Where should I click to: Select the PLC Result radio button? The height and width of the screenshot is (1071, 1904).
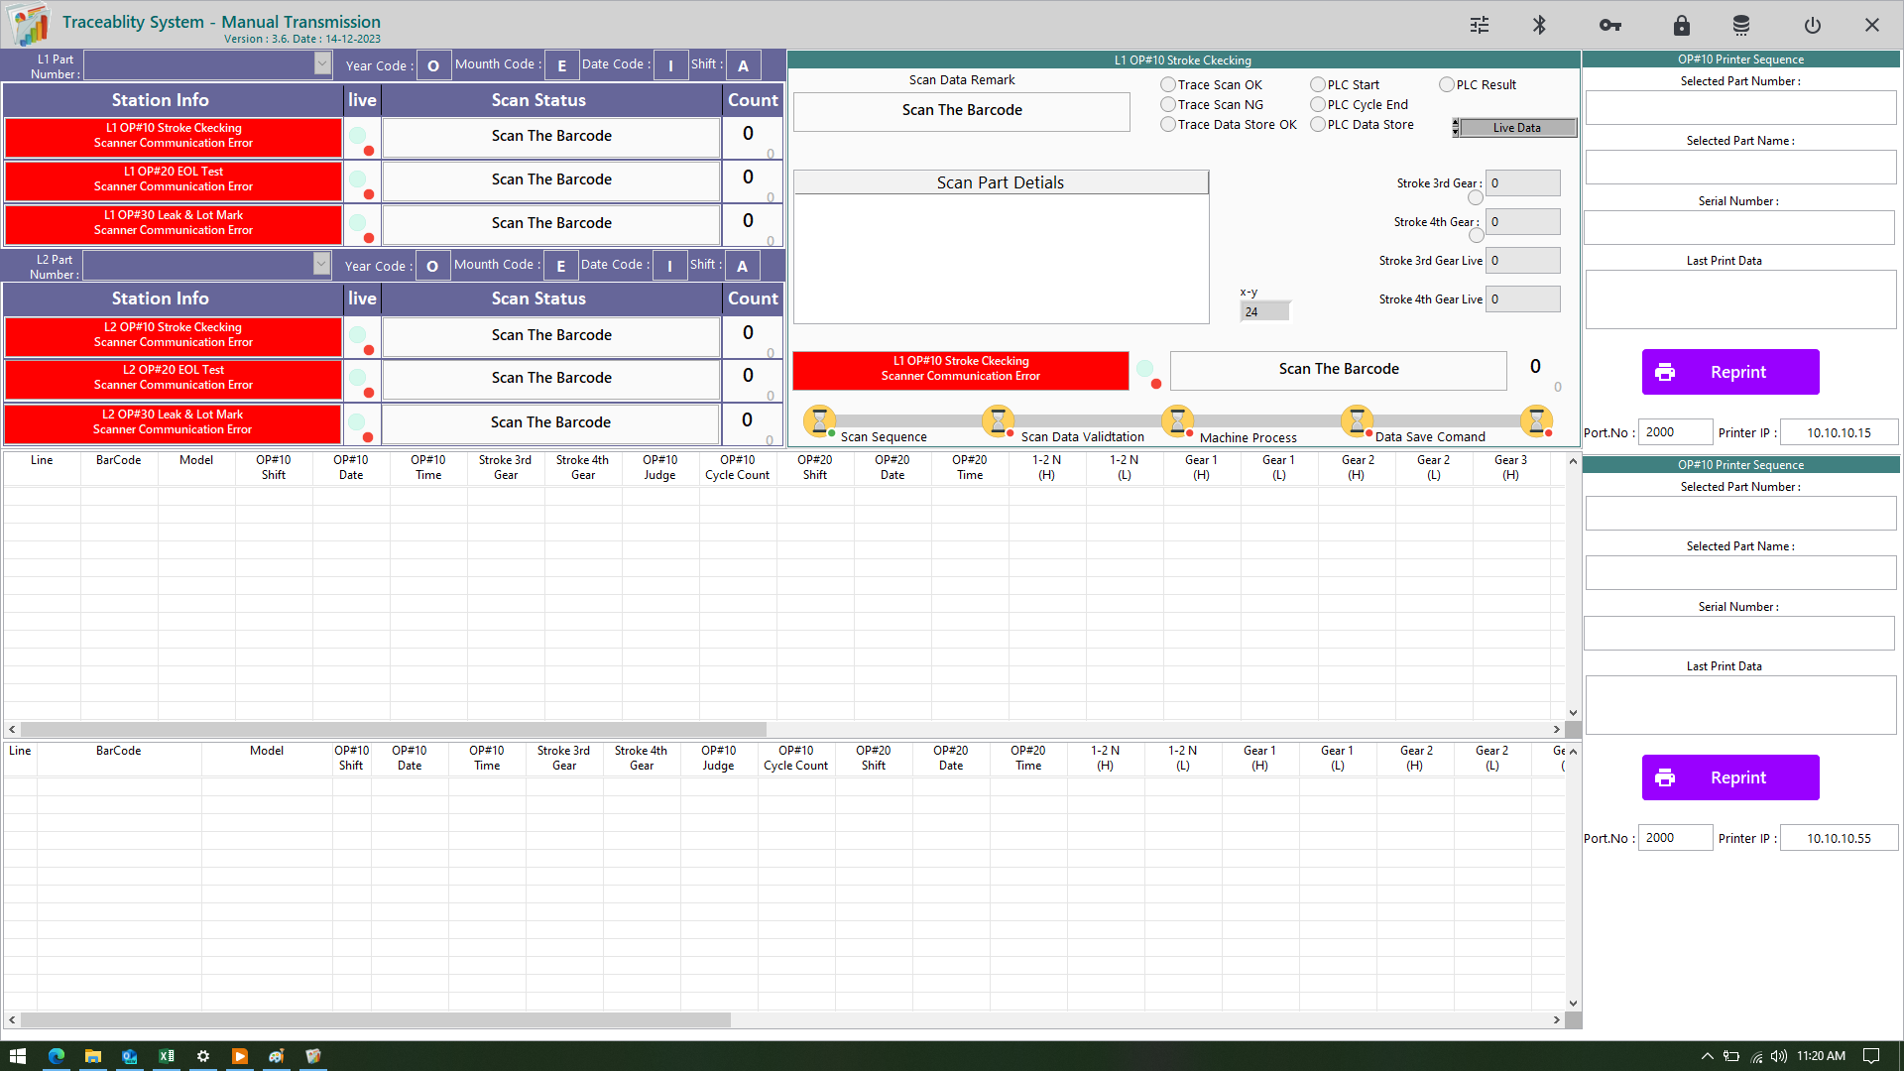click(x=1447, y=85)
